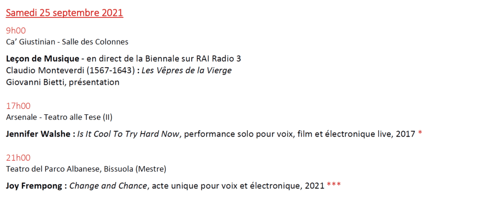
Task: Click the bold name Jennifer Walshe
Action: coord(38,134)
